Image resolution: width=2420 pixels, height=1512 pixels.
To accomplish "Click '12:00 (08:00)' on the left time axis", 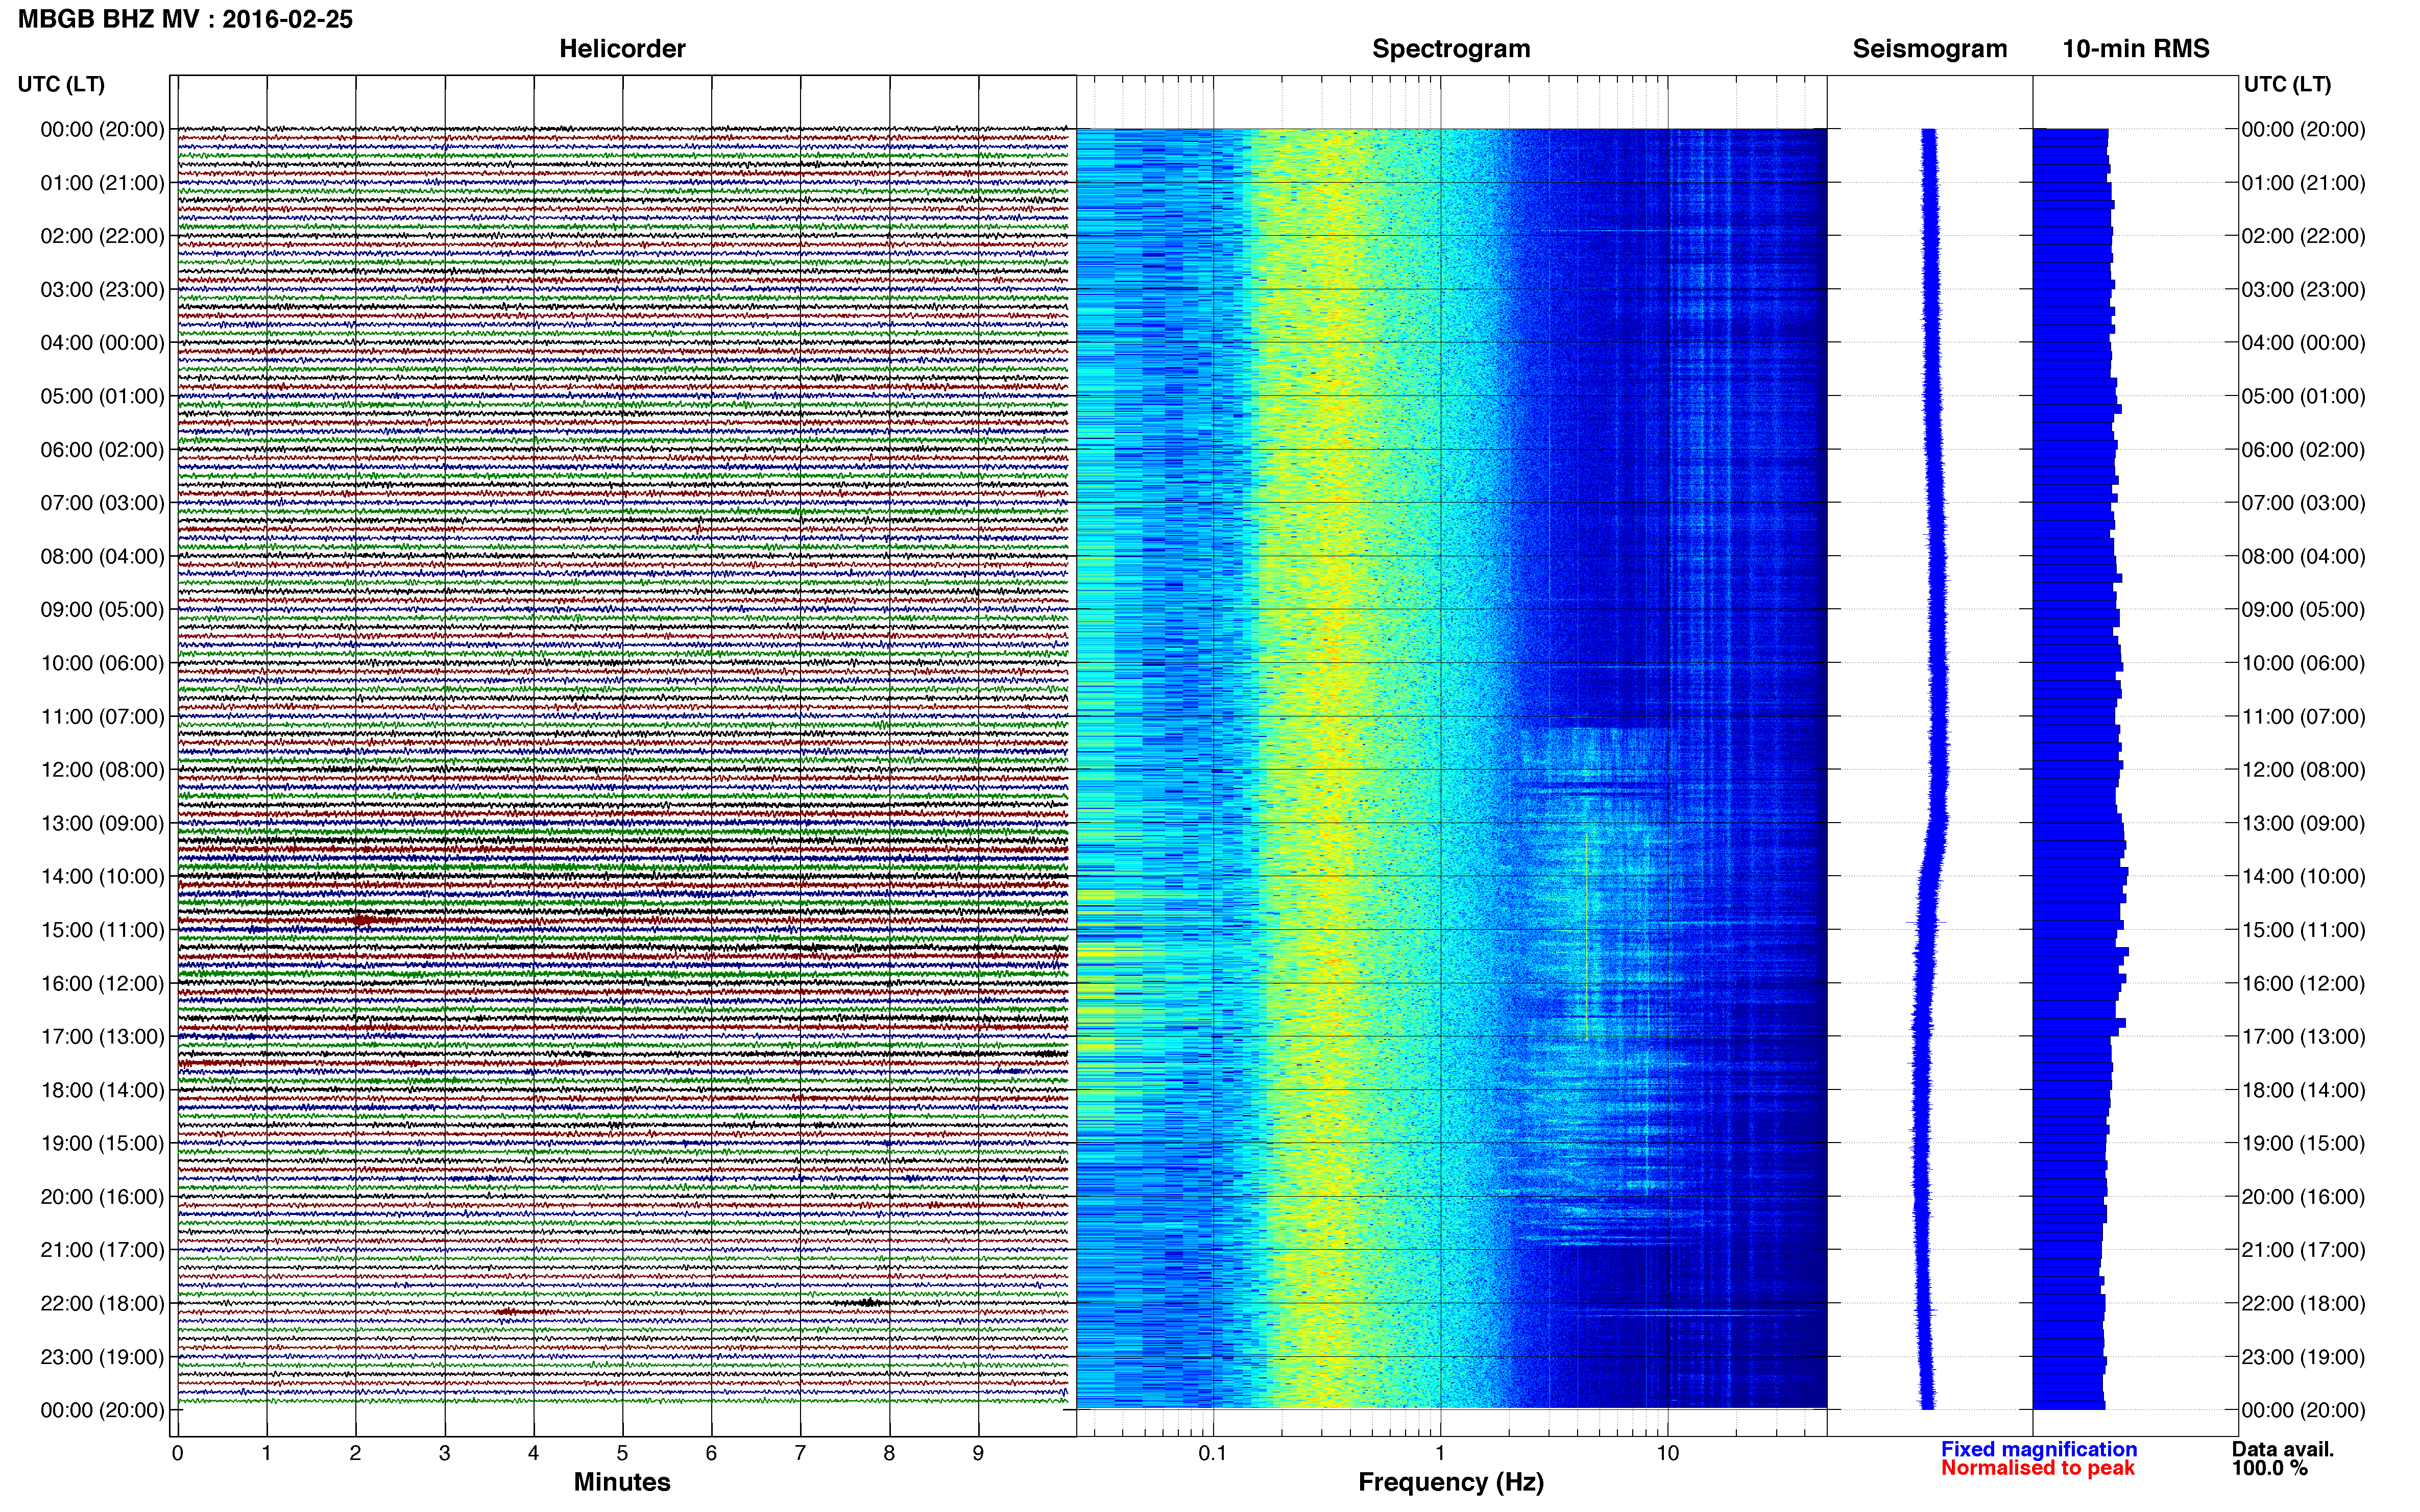I will (102, 770).
